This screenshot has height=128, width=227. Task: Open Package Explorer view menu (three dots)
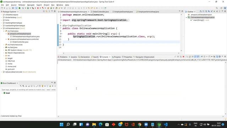click(x=49, y=11)
